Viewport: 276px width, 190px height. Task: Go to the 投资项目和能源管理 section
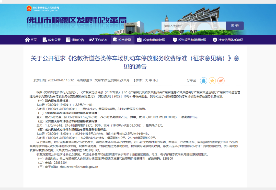pos(192,40)
